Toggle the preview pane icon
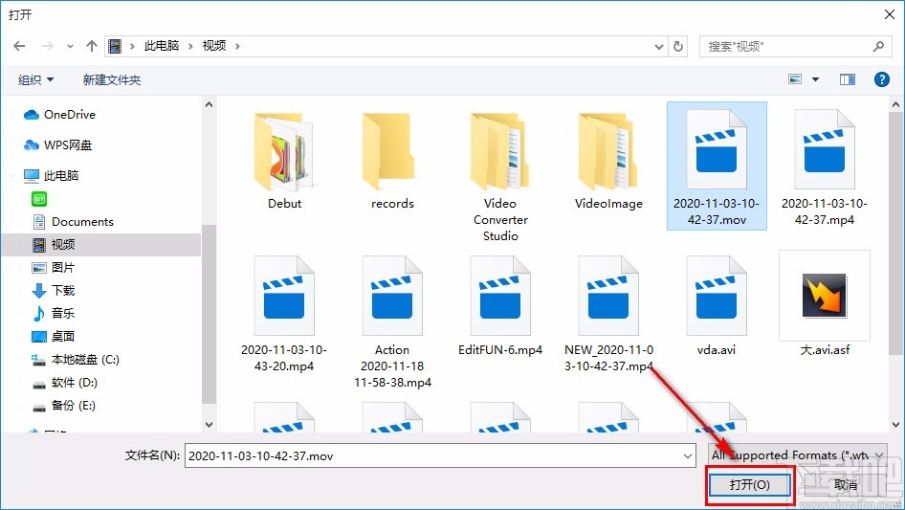 click(848, 79)
